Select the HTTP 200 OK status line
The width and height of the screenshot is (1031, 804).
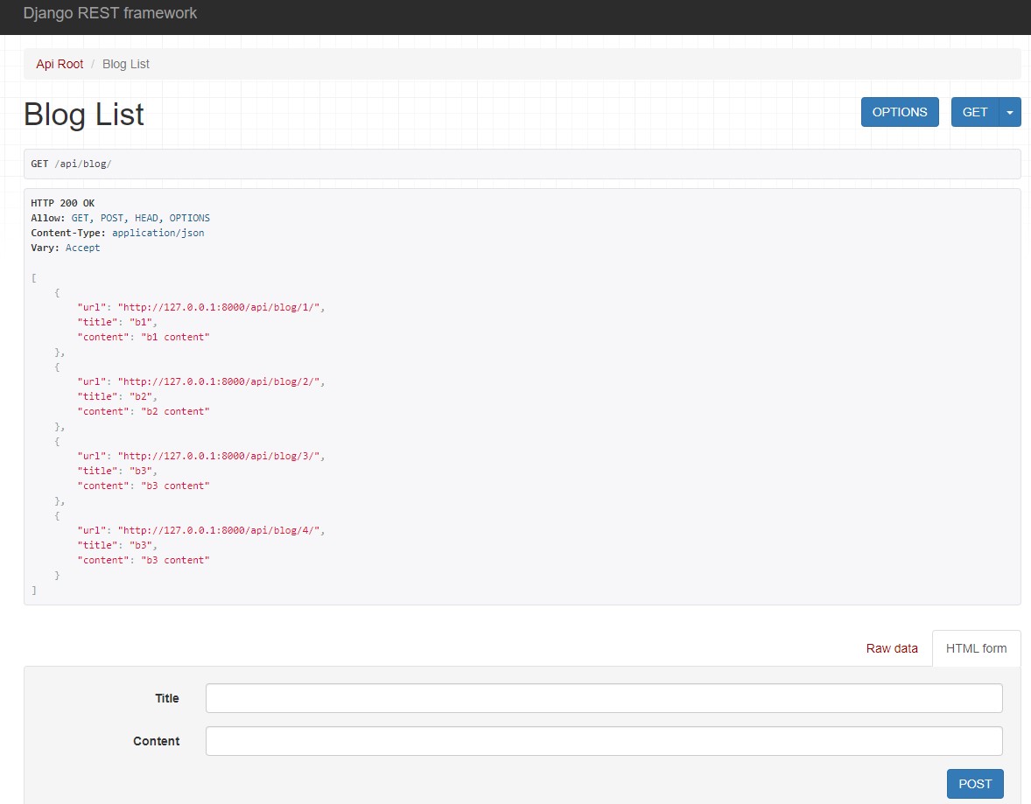click(62, 203)
